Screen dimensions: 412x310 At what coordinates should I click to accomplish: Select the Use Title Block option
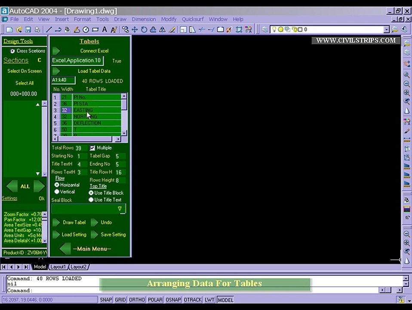tap(91, 192)
